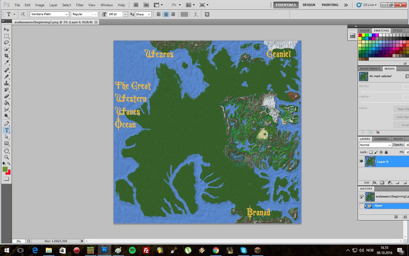Open CS Live
409x256 pixels.
[x=367, y=5]
